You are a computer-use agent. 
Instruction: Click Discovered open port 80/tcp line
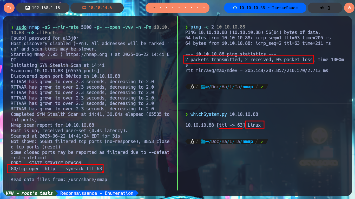[x=65, y=76]
